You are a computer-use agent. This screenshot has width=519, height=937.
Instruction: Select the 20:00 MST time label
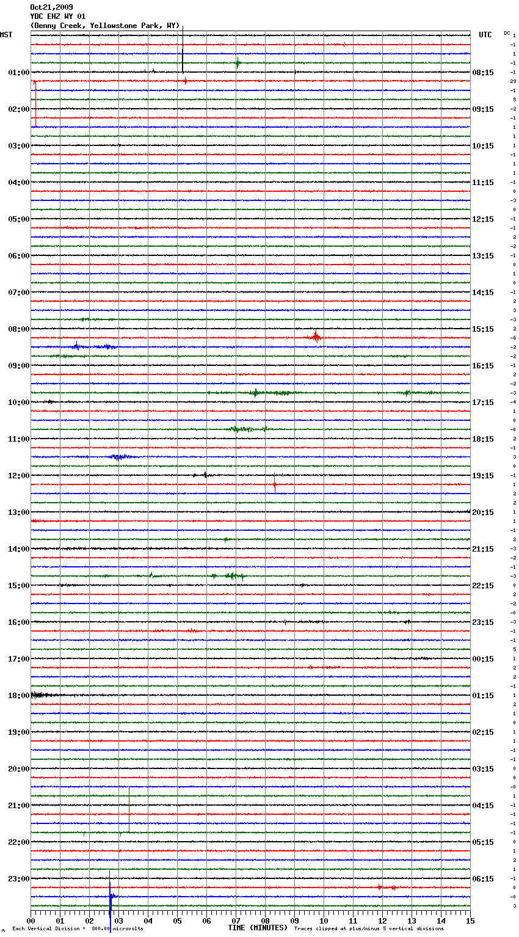pyautogui.click(x=19, y=769)
